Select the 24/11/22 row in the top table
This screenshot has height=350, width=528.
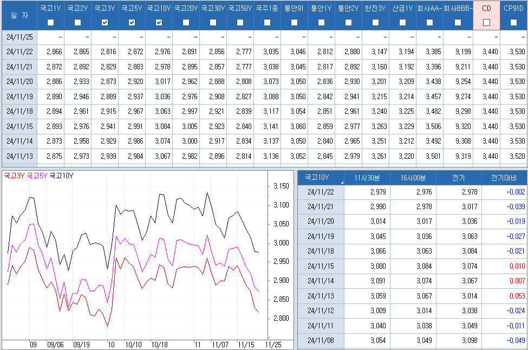[20, 51]
